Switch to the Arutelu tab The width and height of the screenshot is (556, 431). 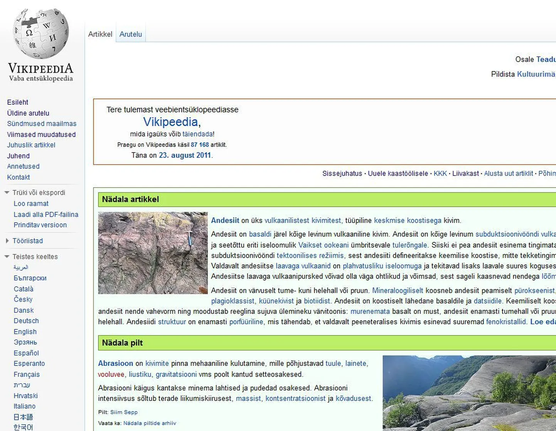coord(131,34)
